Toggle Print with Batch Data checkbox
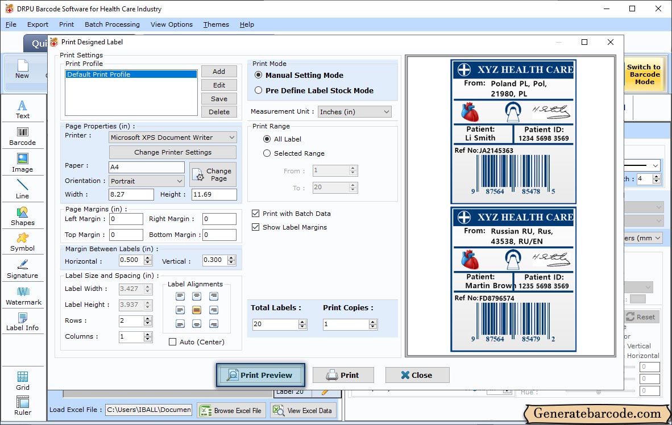 (256, 214)
